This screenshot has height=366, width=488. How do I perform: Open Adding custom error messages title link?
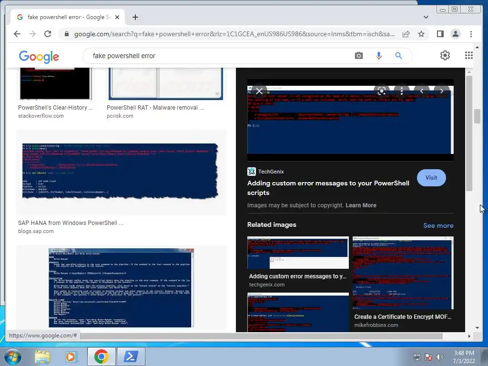tap(328, 188)
